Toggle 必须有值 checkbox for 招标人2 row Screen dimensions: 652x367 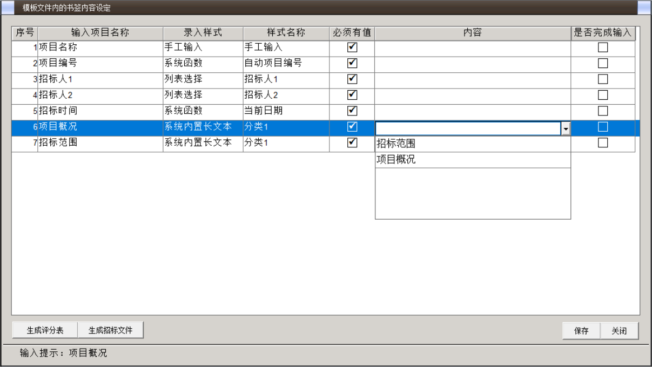point(352,95)
